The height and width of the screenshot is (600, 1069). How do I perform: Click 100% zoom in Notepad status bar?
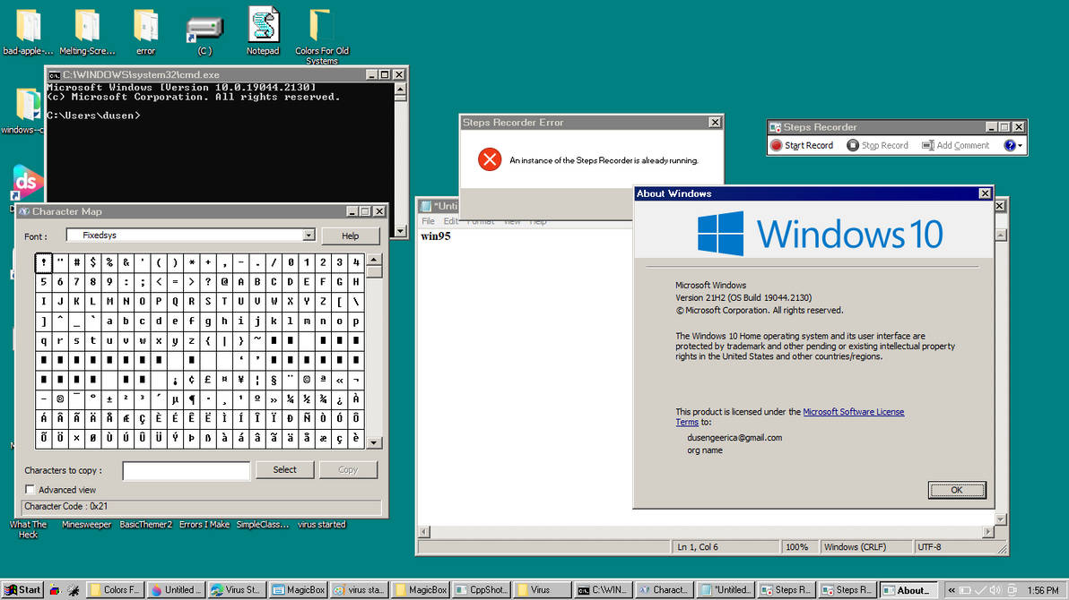point(797,547)
